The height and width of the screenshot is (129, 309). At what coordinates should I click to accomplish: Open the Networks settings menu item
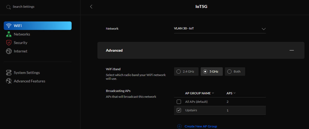coord(22,34)
